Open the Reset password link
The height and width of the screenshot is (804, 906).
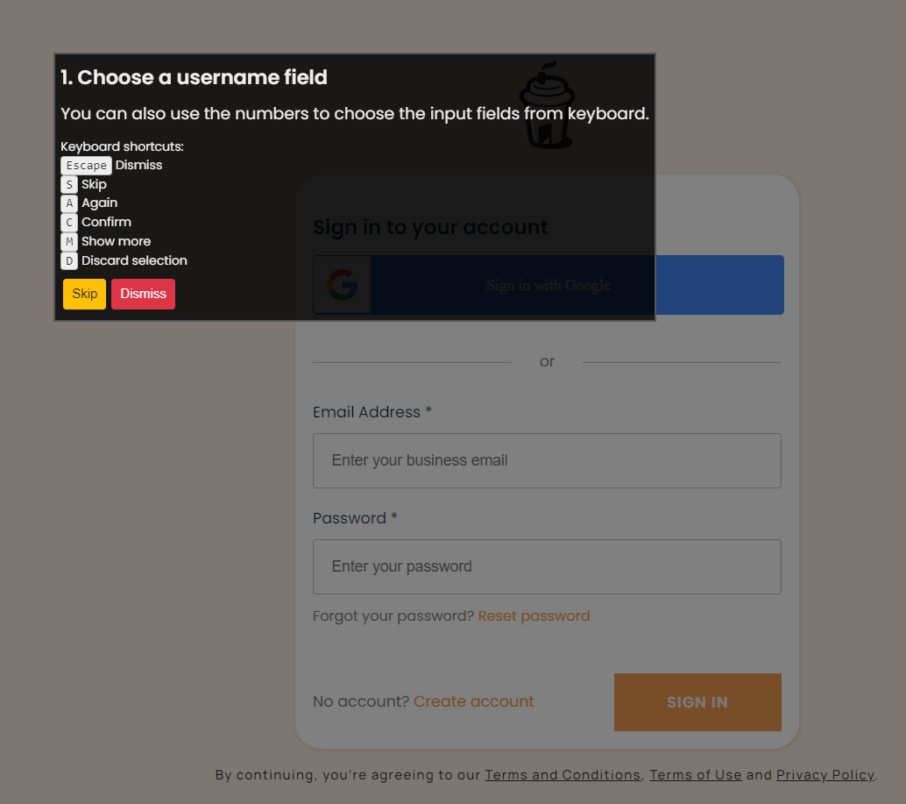pos(534,615)
